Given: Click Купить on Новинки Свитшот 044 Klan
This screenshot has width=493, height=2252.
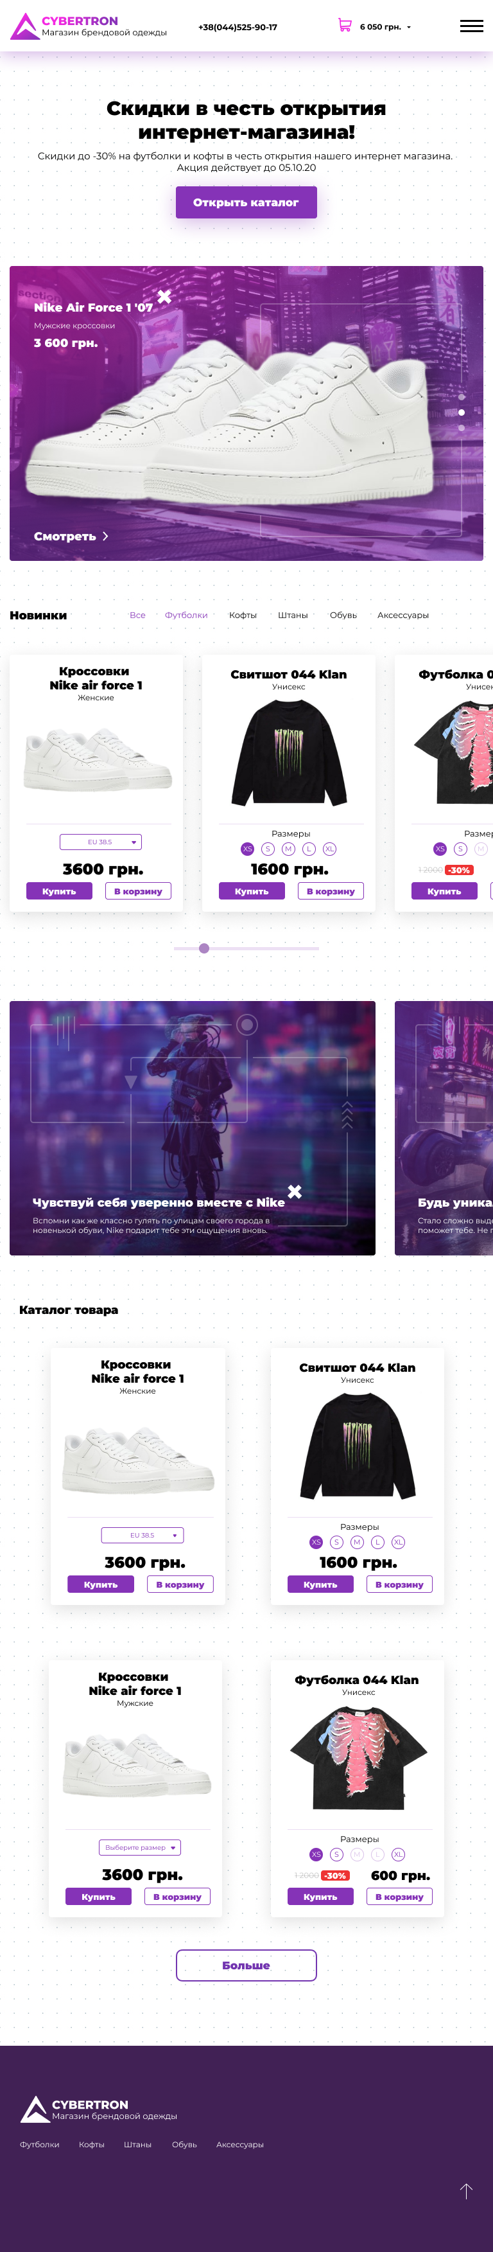Looking at the screenshot, I should tap(252, 891).
